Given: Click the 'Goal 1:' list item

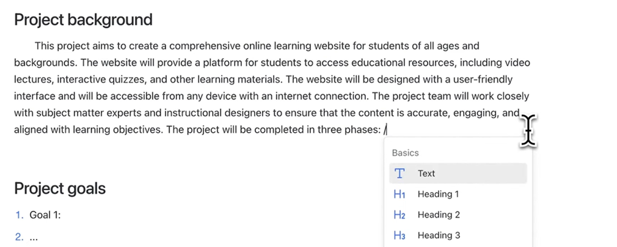Looking at the screenshot, I should click(x=45, y=215).
